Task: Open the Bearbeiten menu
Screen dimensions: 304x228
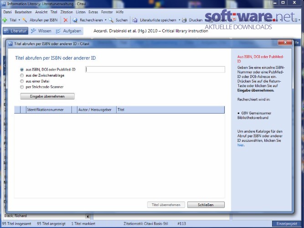Action: pyautogui.click(x=23, y=12)
